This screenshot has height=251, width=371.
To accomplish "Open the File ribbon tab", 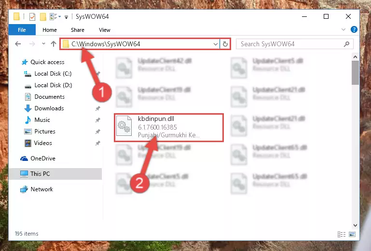I will 22,30.
